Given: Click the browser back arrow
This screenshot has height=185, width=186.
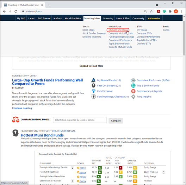Looking at the screenshot, I should [x=4, y=11].
